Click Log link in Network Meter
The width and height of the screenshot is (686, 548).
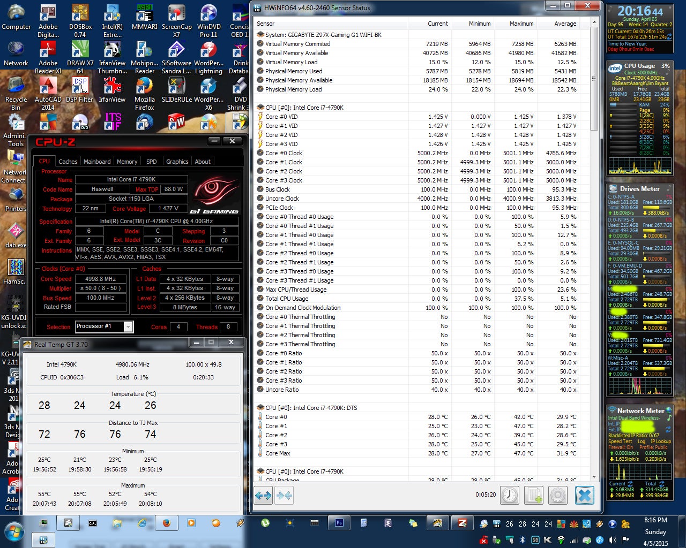coord(642,442)
